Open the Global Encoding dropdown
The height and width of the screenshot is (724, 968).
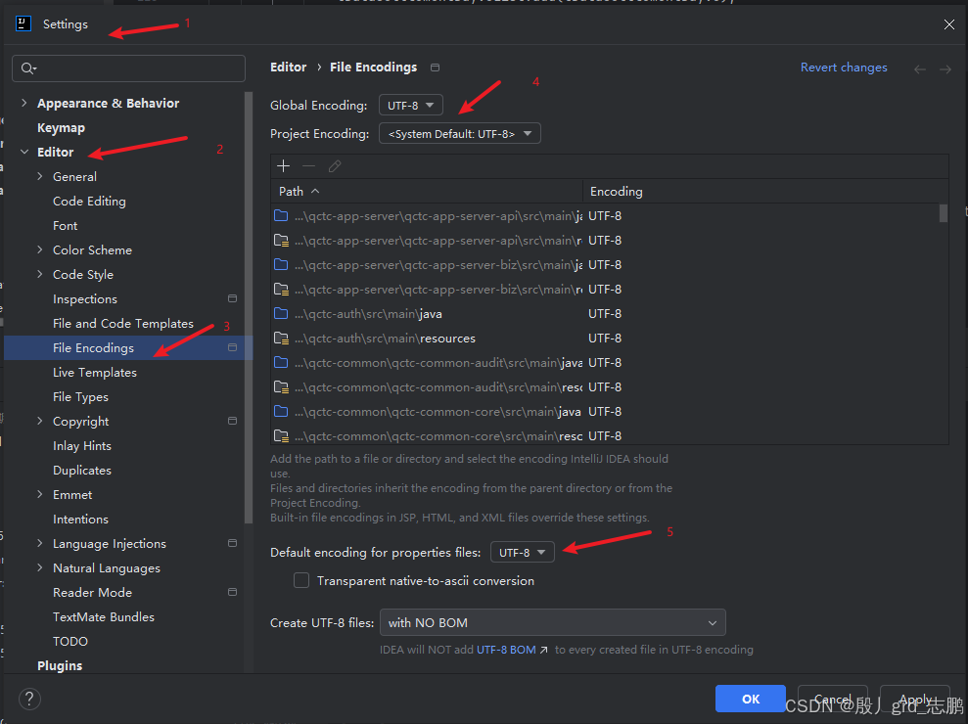click(410, 105)
